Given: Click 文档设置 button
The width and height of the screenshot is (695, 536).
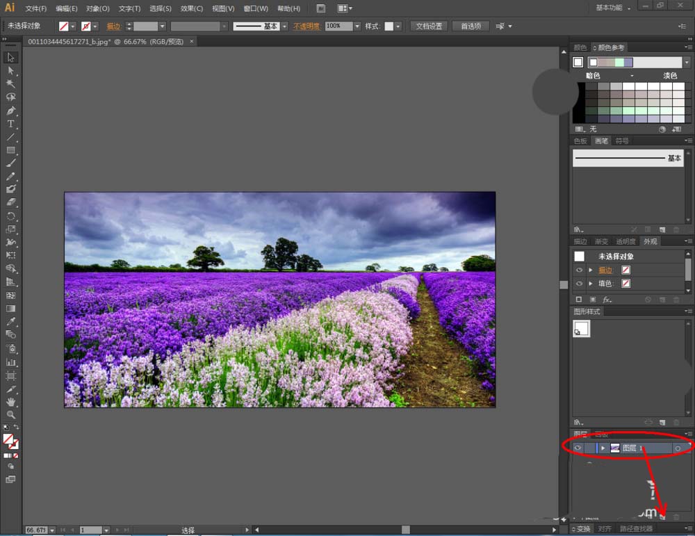Looking at the screenshot, I should point(429,26).
